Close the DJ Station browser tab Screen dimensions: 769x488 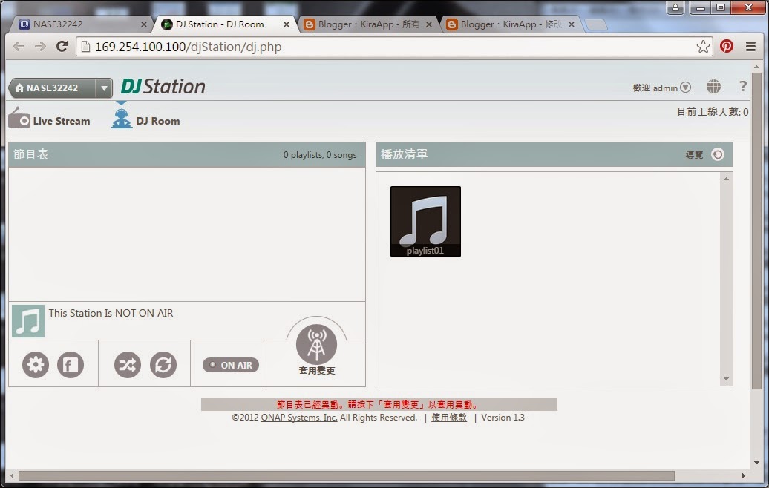click(x=287, y=24)
